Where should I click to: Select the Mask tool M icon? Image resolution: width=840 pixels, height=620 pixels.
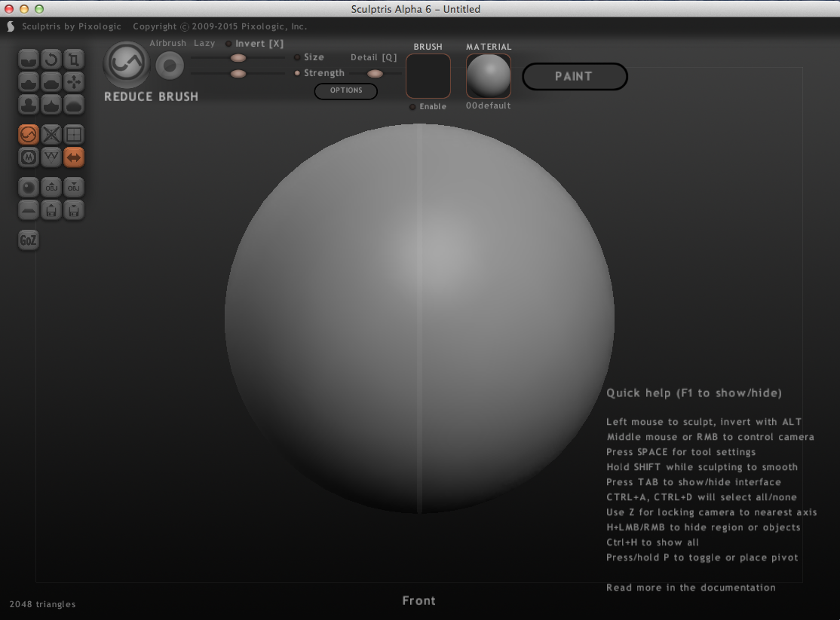(29, 157)
